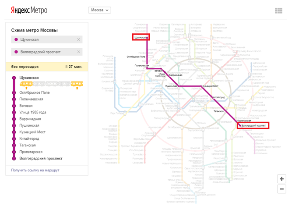The image size is (292, 206).
Task: Select Китай-город in the route list
Action: 29,139
